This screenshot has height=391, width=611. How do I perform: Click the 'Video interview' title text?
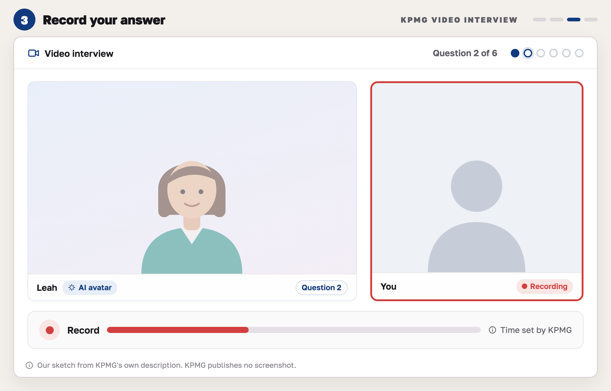click(x=79, y=53)
